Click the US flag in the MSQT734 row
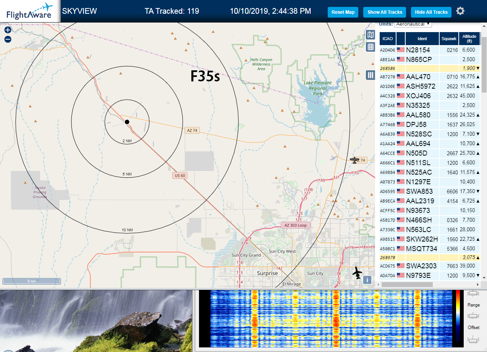The height and width of the screenshot is (352, 487). tap(400, 248)
